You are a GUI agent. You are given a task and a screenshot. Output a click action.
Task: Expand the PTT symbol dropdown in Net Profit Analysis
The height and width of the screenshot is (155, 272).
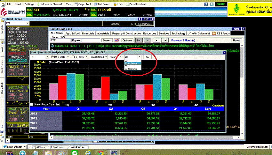[47, 57]
